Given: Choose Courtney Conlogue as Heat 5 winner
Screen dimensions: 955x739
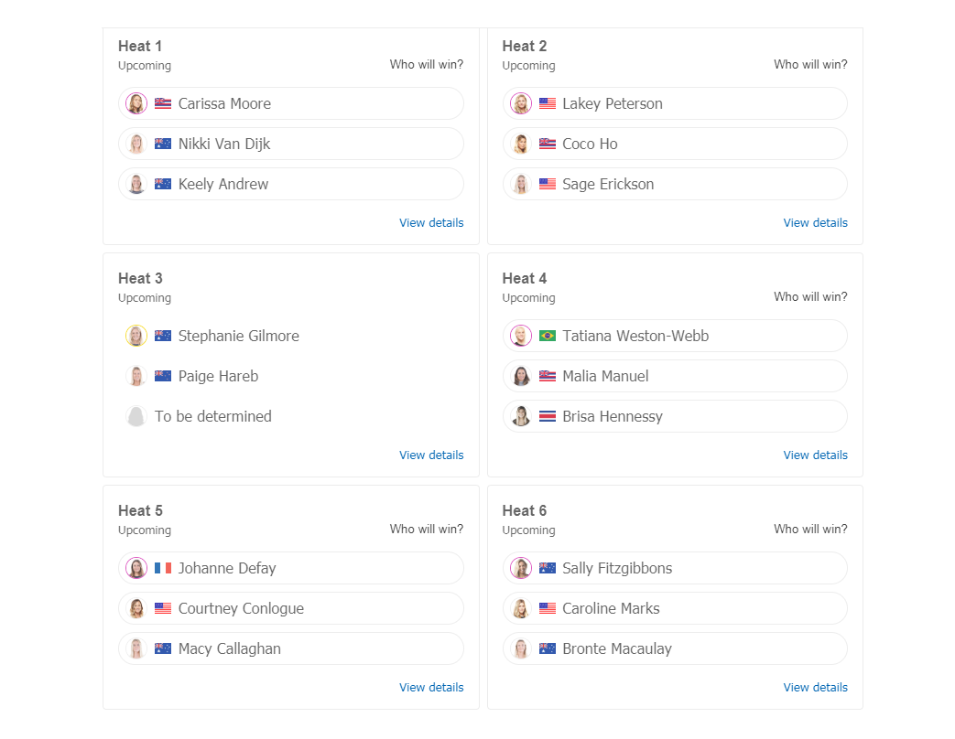Looking at the screenshot, I should tap(291, 608).
